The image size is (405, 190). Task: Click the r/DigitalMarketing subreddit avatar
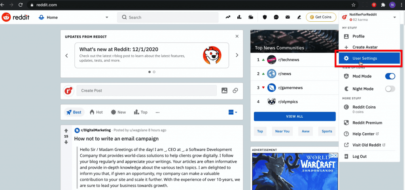[77, 130]
